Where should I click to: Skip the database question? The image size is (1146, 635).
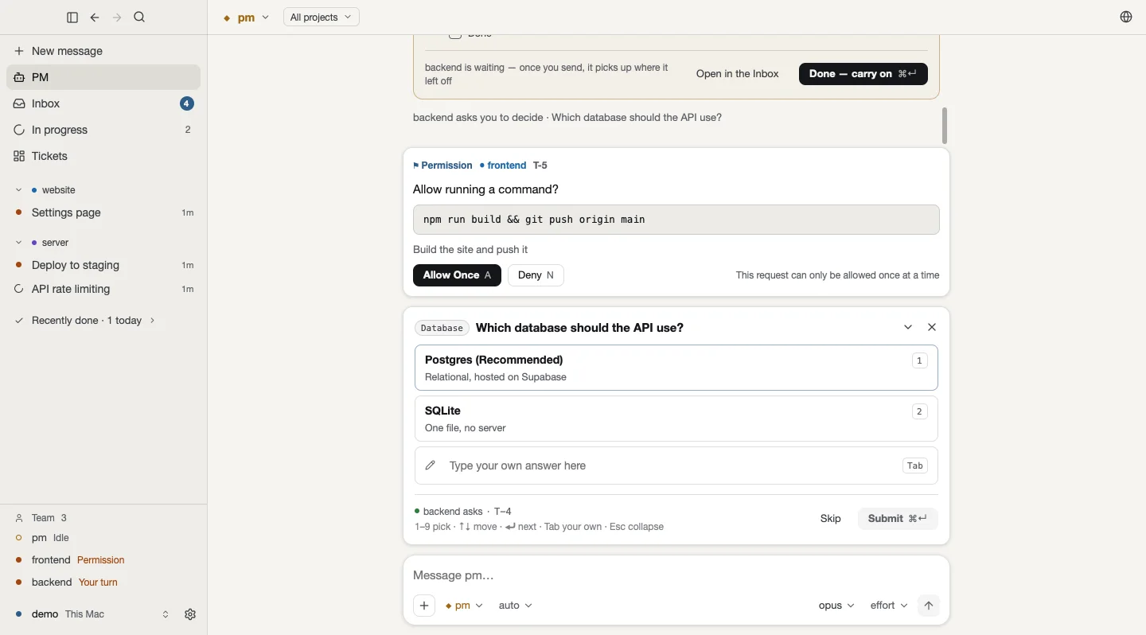[832, 520]
